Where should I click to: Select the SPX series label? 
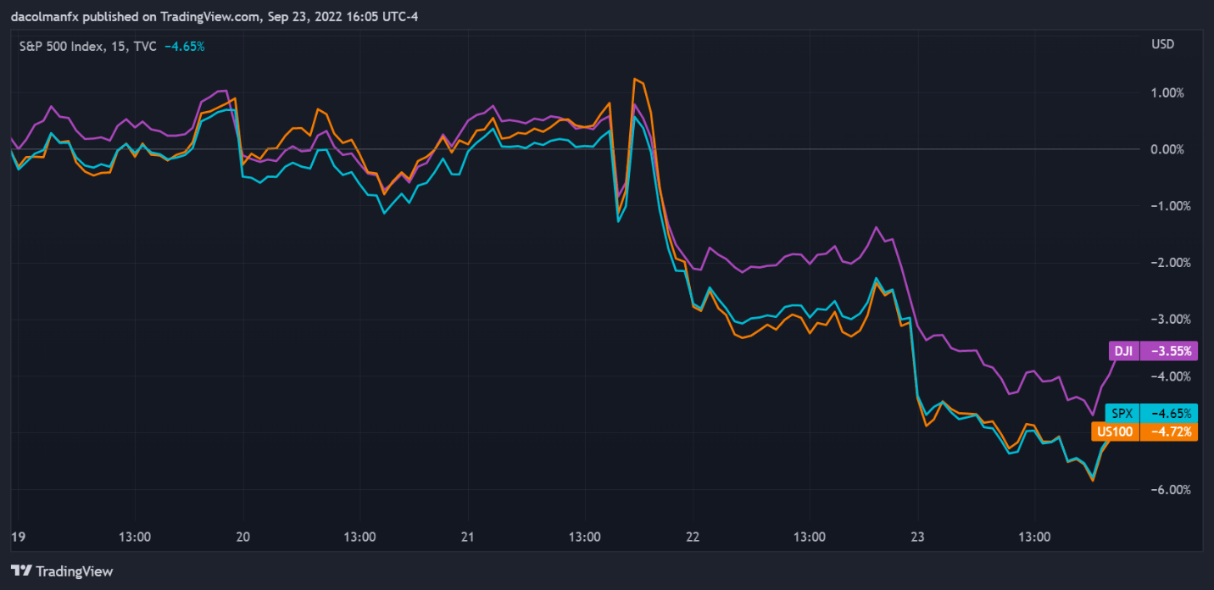point(1122,414)
